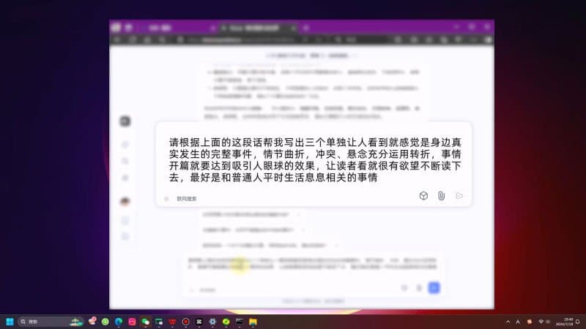This screenshot has width=586, height=329.
Task: Click the send arrow in the prompt box
Action: (459, 196)
